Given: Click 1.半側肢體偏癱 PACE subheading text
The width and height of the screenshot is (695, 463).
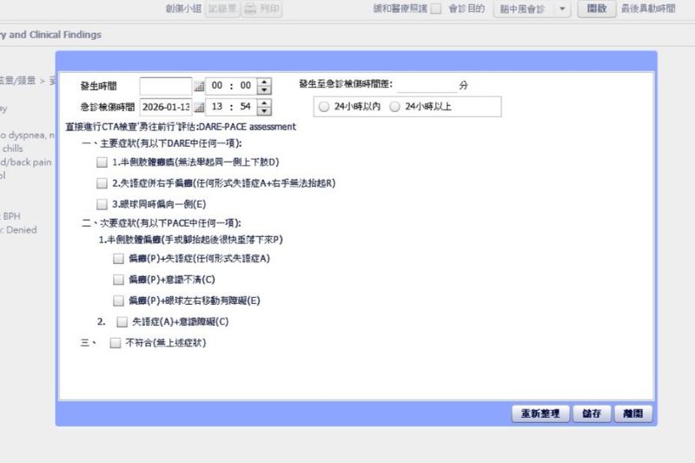Looking at the screenshot, I should [190, 240].
